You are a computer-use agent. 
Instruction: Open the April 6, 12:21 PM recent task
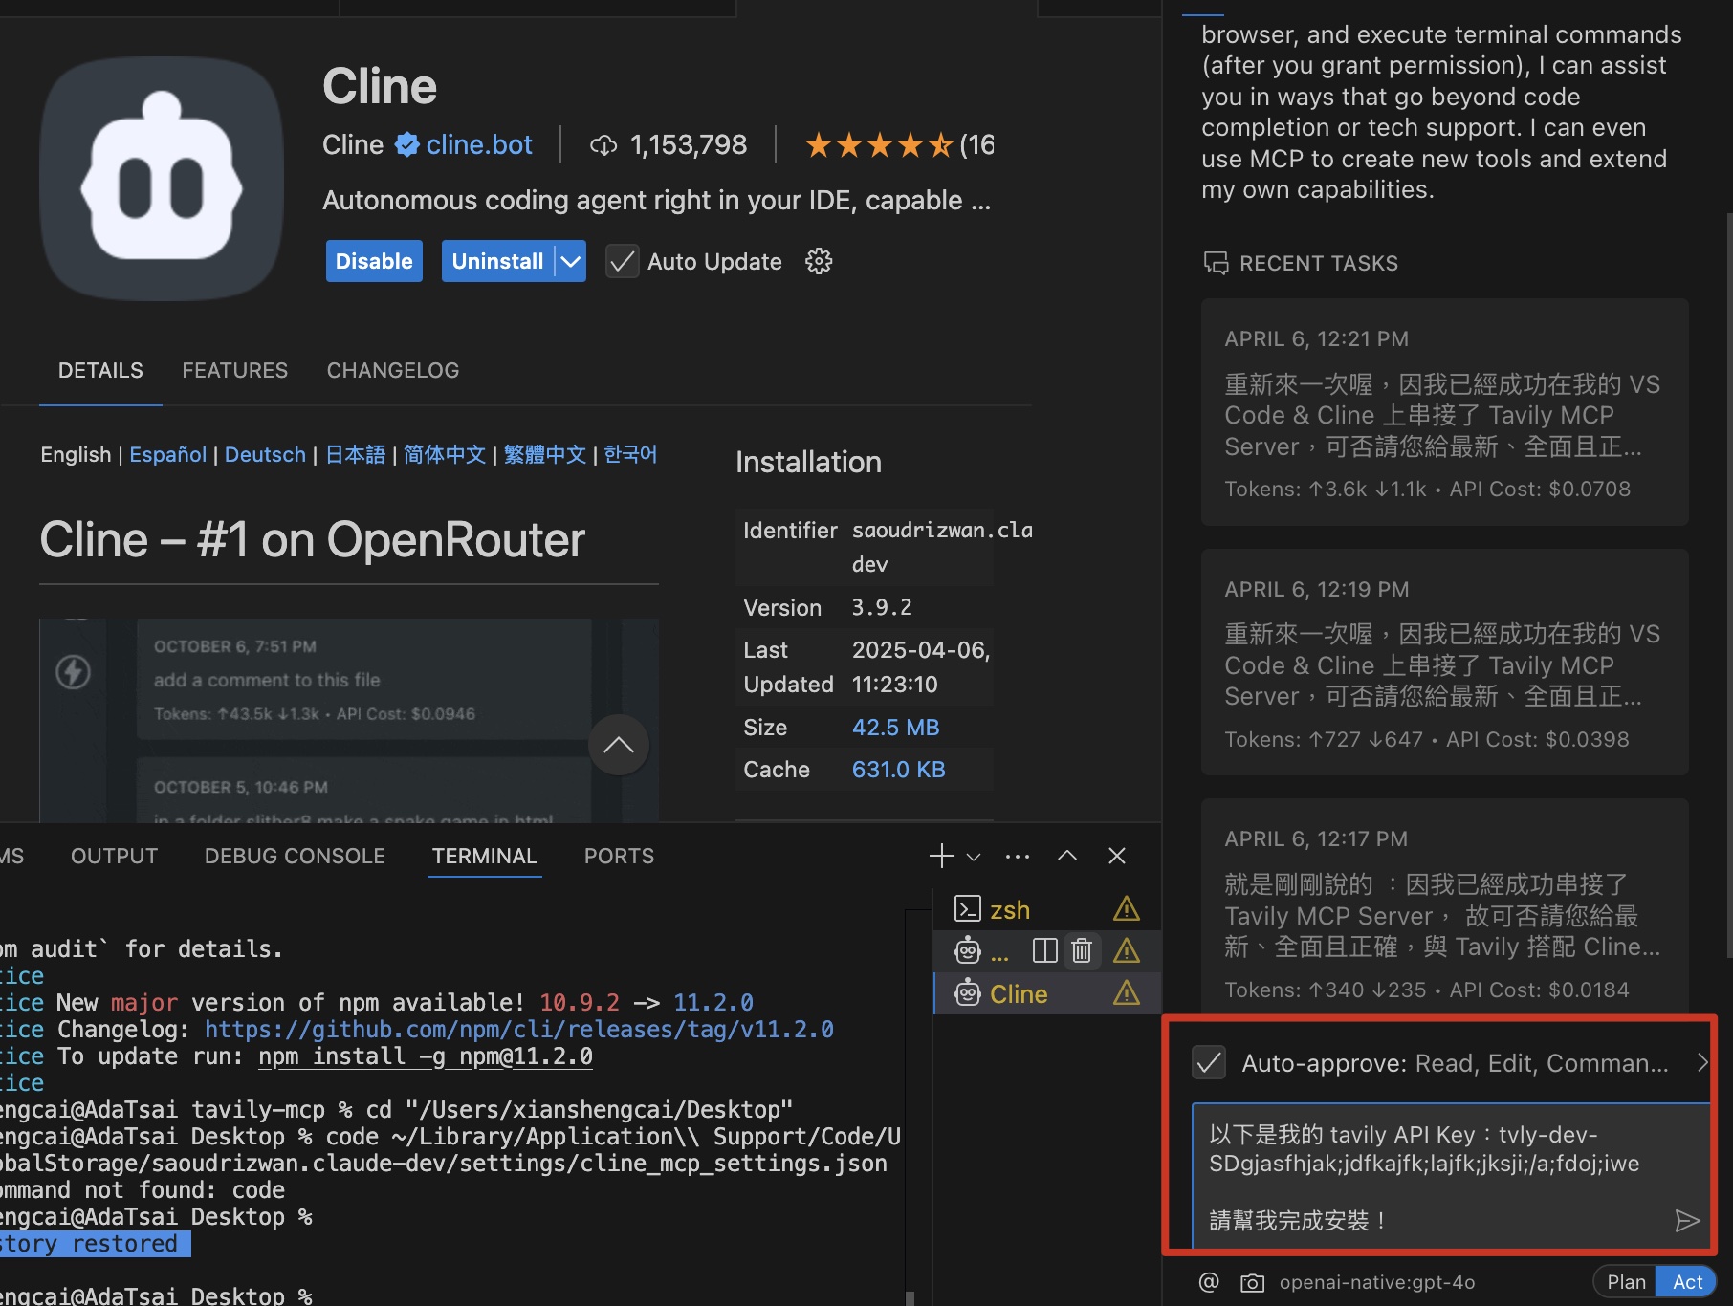1444,412
